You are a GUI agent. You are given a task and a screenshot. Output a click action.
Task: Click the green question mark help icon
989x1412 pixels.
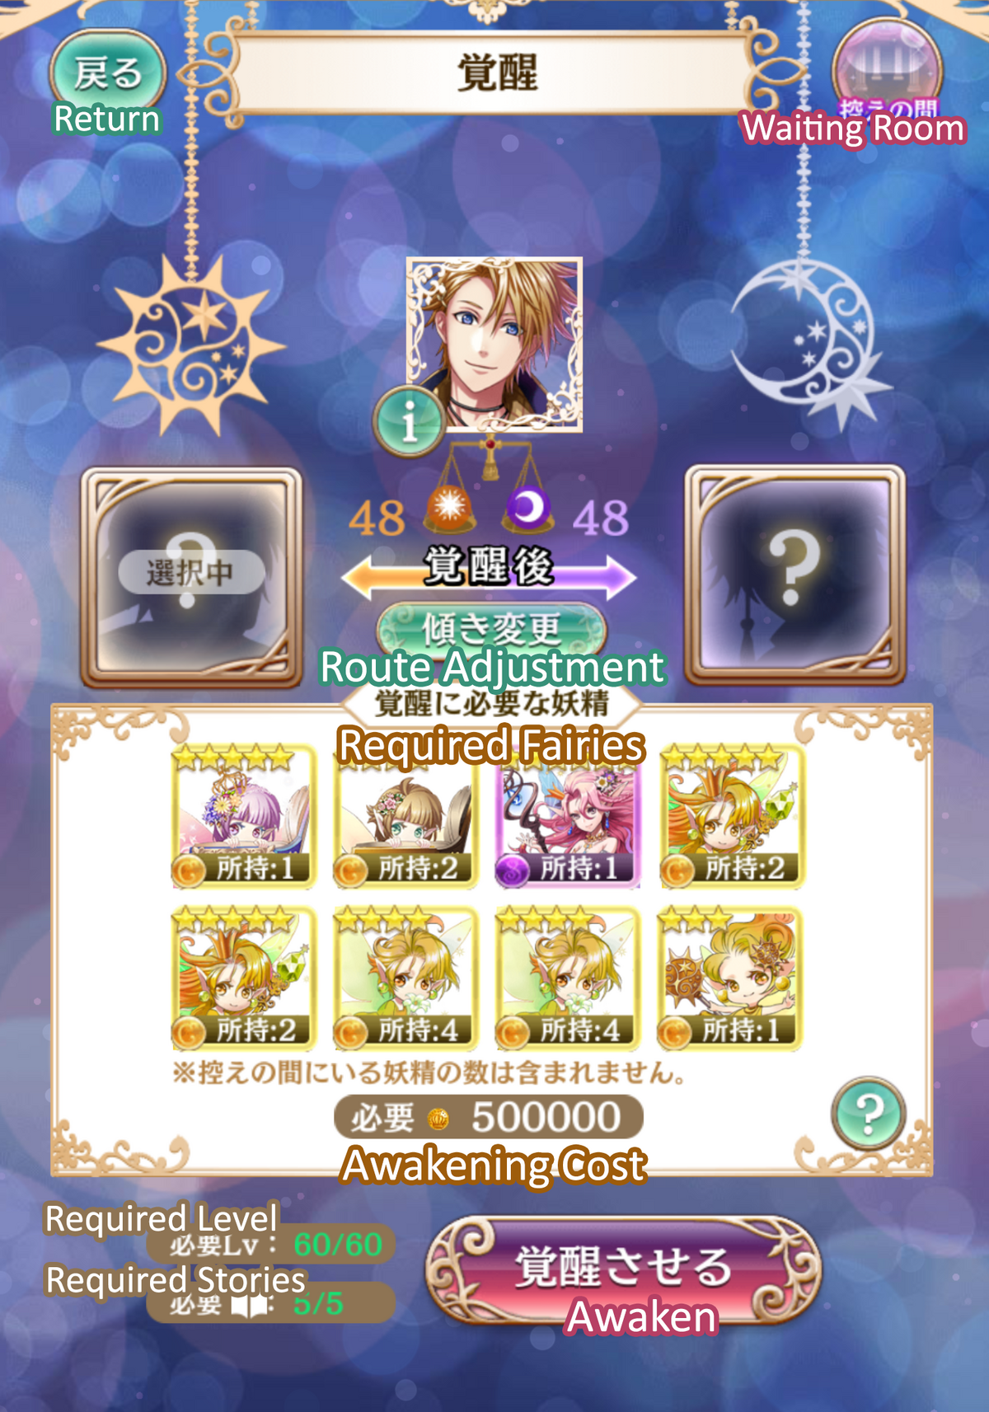869,1114
